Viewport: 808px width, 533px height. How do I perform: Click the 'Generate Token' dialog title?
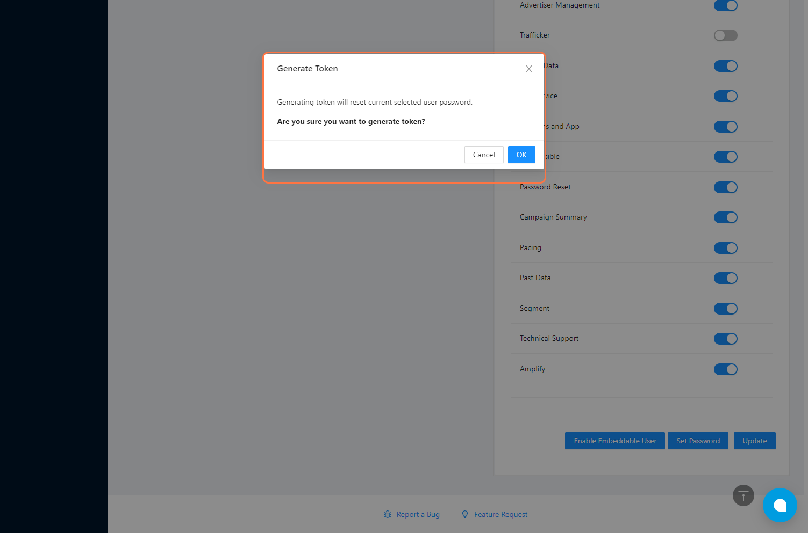pos(308,69)
